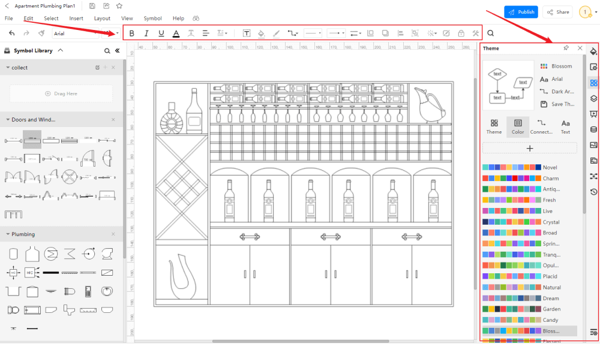This screenshot has width=600, height=344.
Task: Click the search magnifier beside toolbar
Action: click(x=491, y=34)
